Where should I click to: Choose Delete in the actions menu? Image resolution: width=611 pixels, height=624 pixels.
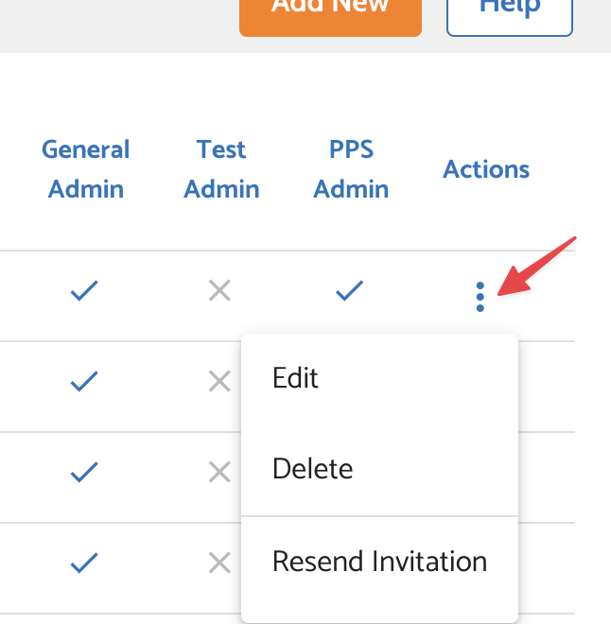point(312,469)
